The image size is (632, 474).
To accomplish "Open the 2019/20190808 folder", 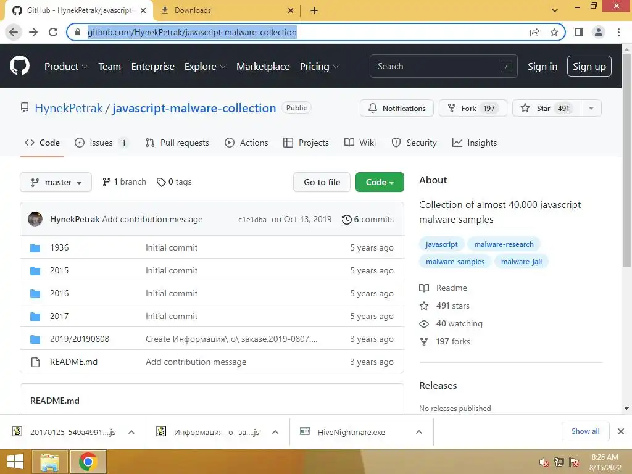I will pos(80,339).
